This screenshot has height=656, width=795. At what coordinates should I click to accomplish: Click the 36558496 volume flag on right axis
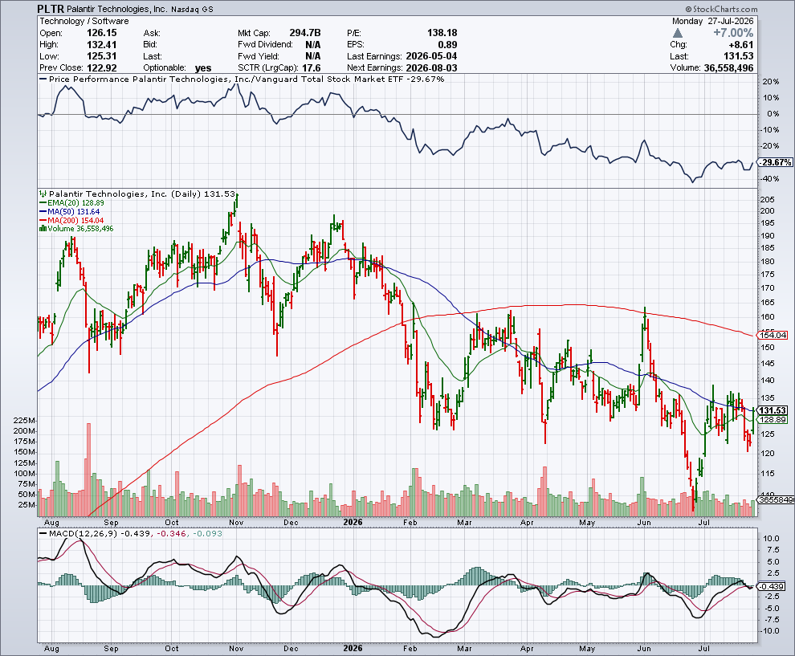click(x=777, y=500)
